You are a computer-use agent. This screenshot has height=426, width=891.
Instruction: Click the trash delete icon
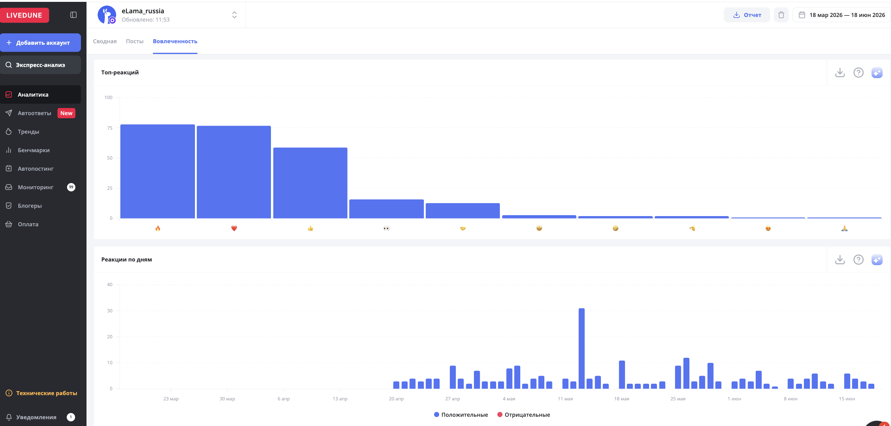(781, 15)
